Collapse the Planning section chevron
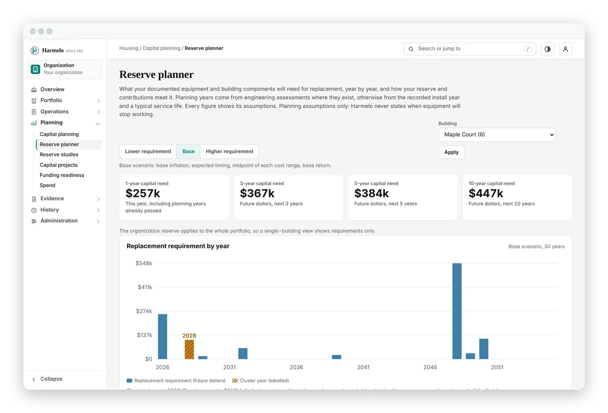This screenshot has width=608, height=413. (98, 124)
